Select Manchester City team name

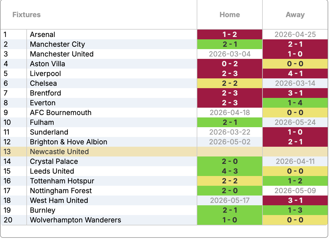pyautogui.click(x=57, y=44)
